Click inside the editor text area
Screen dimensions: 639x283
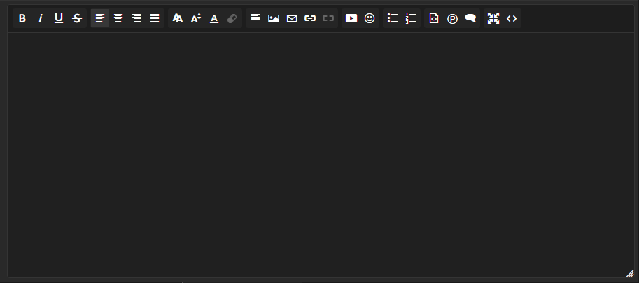click(321, 155)
